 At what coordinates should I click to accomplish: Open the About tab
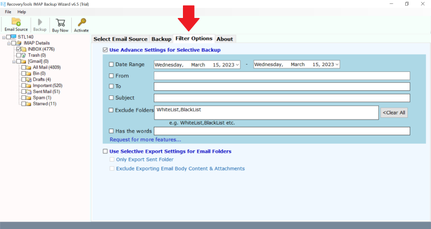point(224,39)
